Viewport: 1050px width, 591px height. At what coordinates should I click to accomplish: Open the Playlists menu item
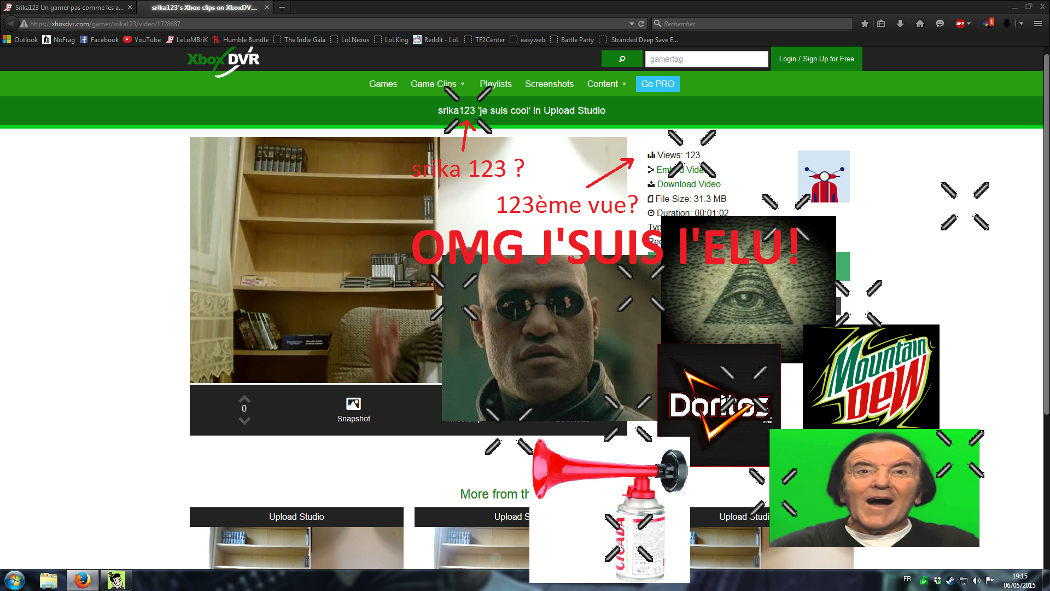point(495,84)
